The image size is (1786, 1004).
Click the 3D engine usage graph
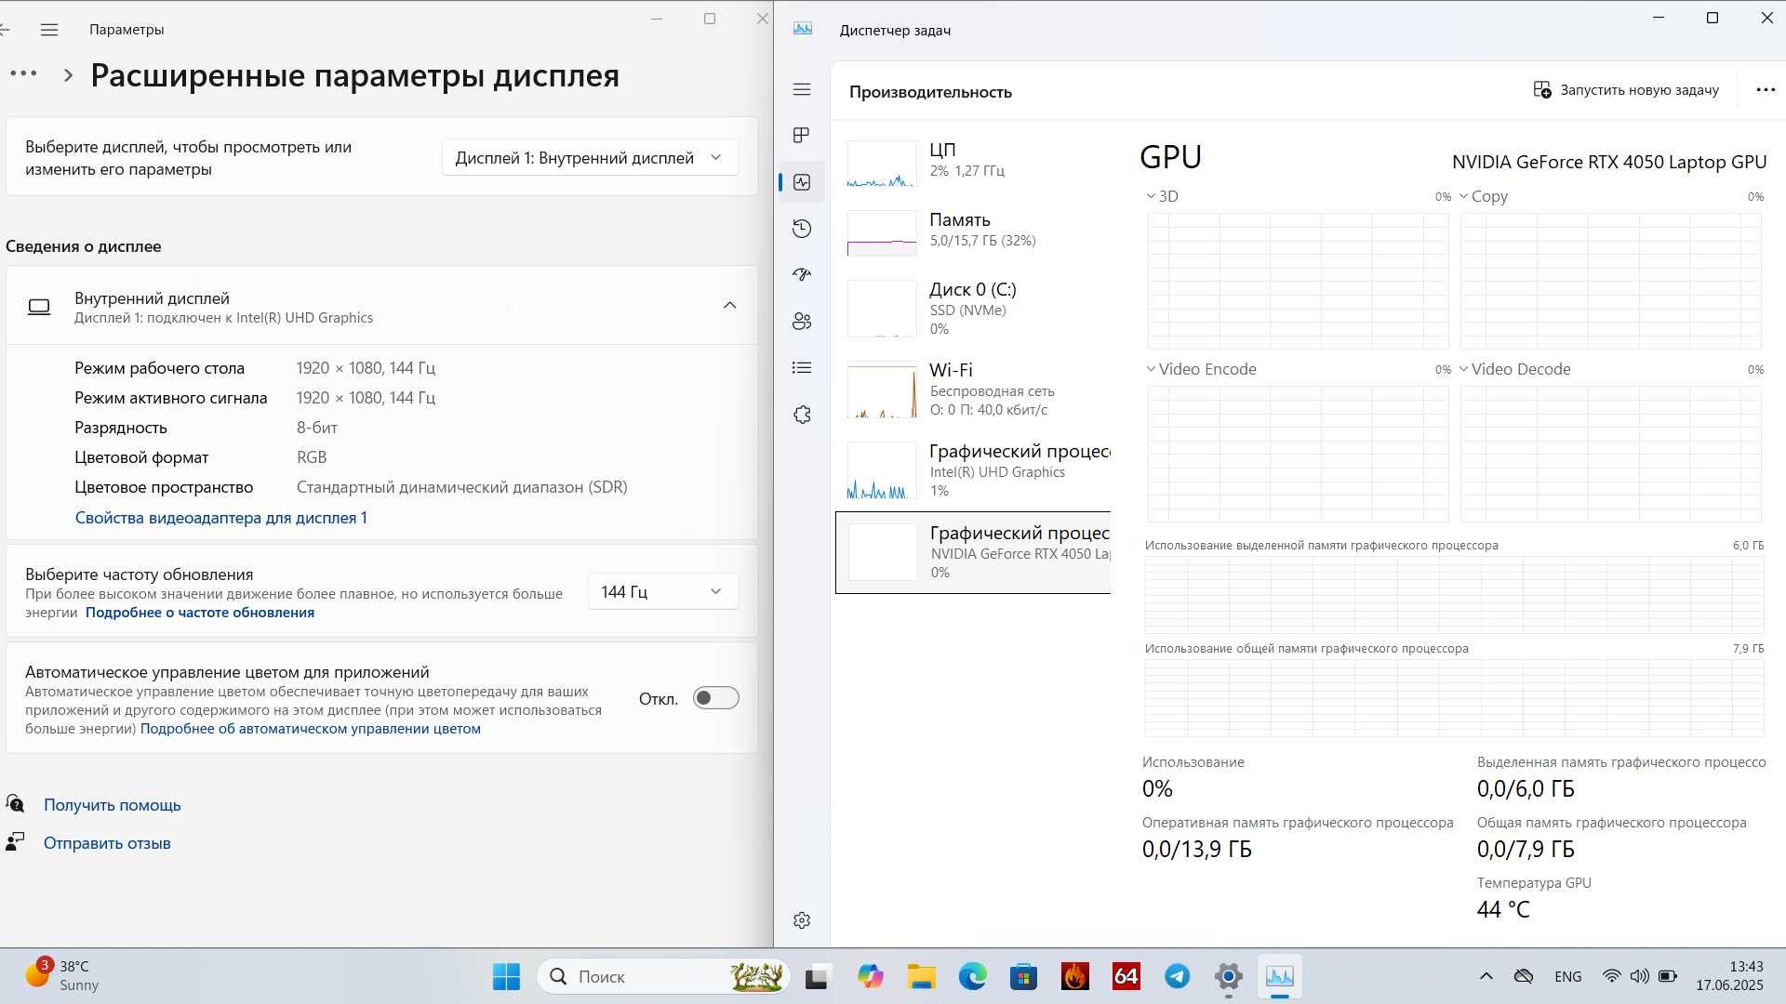coord(1298,281)
